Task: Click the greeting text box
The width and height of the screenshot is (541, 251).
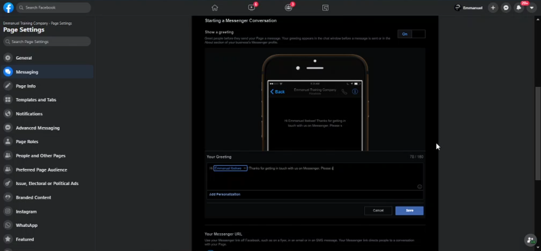Action: [x=315, y=176]
